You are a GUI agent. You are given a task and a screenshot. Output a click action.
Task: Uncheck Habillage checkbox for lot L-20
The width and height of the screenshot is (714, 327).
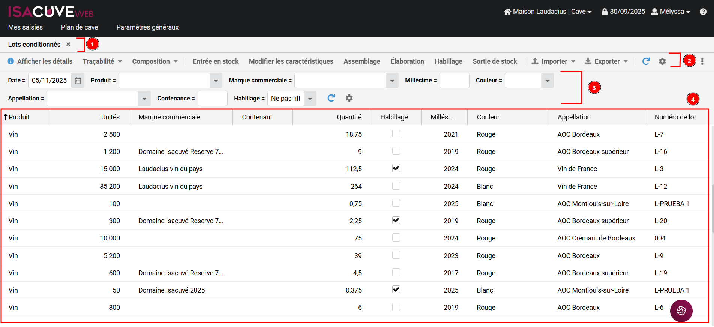pyautogui.click(x=396, y=220)
